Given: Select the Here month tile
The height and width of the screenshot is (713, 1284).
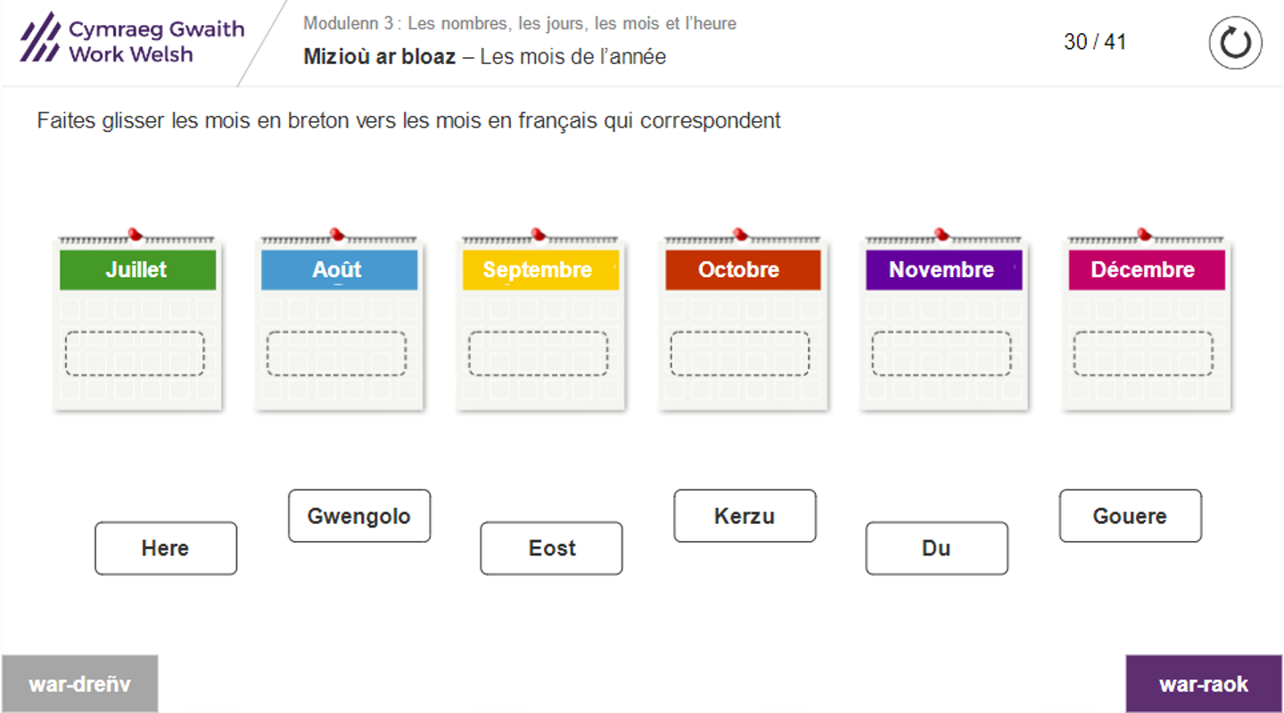Looking at the screenshot, I should pyautogui.click(x=166, y=548).
